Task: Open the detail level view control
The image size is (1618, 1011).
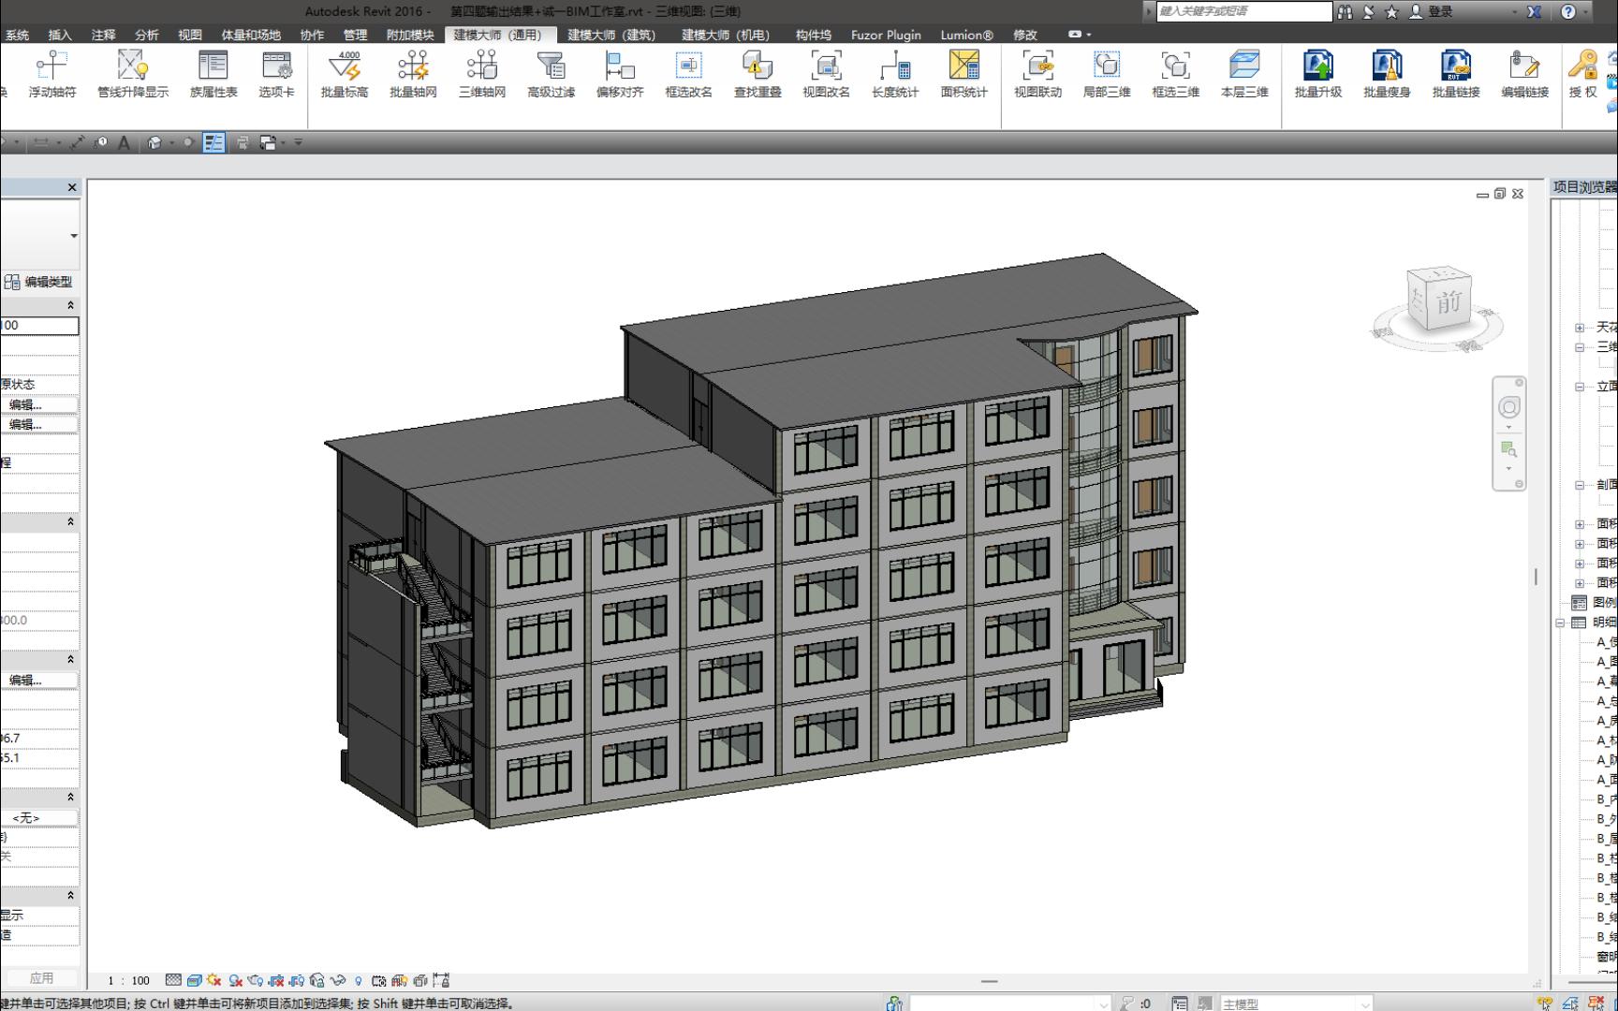Action: tap(173, 980)
